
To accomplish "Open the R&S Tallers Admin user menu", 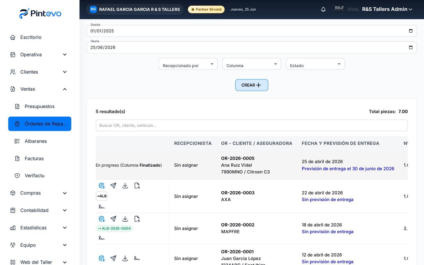I will (x=387, y=9).
